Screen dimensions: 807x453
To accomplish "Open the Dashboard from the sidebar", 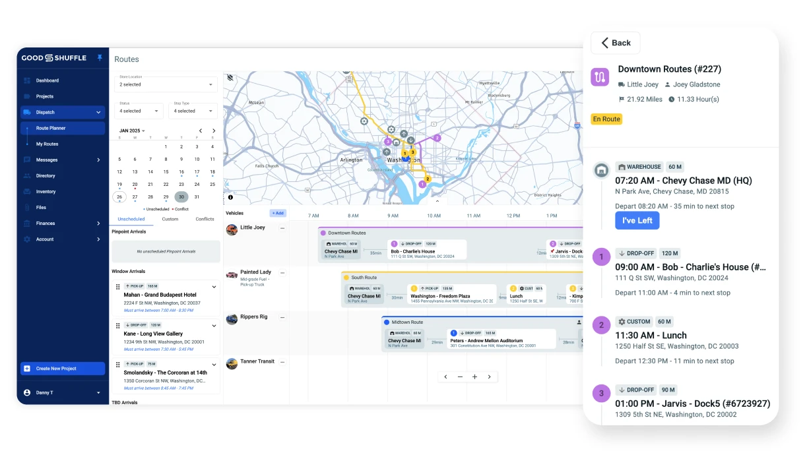I will pyautogui.click(x=46, y=80).
